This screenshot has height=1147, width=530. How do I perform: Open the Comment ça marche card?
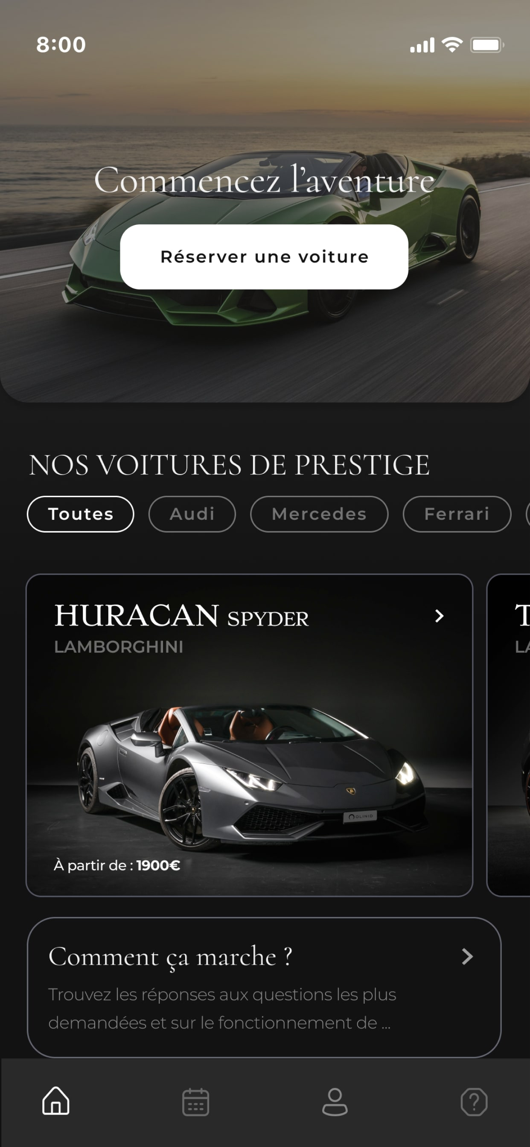click(264, 987)
